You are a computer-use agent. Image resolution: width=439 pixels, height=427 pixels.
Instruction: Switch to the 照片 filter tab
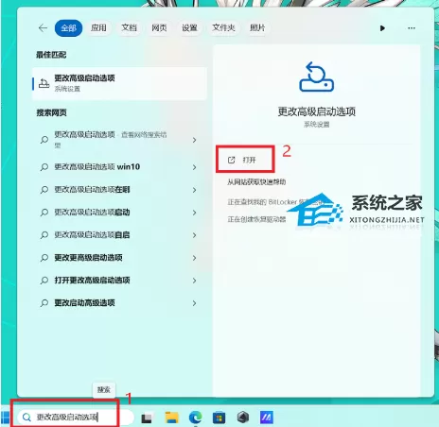(257, 27)
